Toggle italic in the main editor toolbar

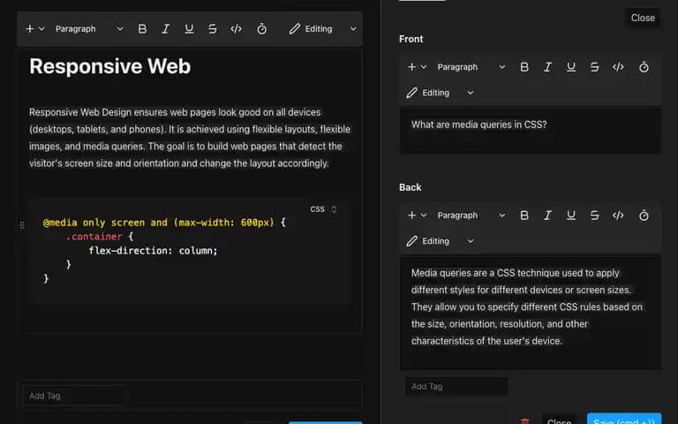point(166,29)
